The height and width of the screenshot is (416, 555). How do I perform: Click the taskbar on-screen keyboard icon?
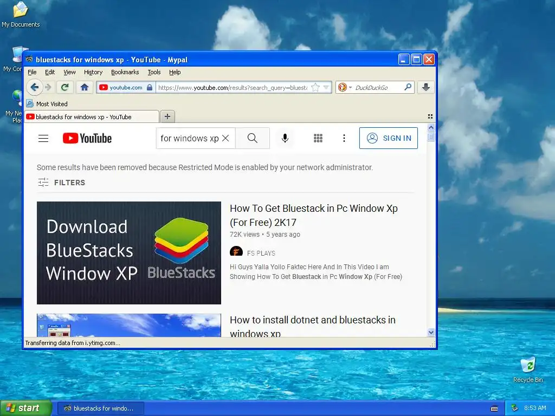pos(494,408)
